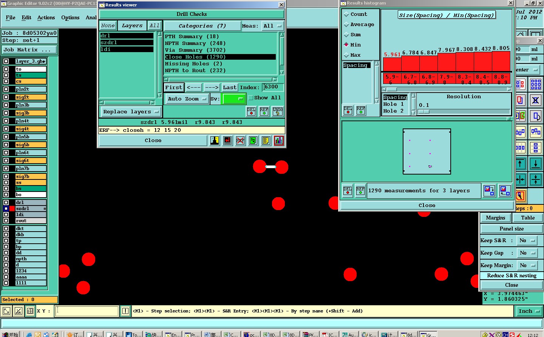The height and width of the screenshot is (337, 544).
Task: Click Close in the Results viewer
Action: (x=153, y=140)
